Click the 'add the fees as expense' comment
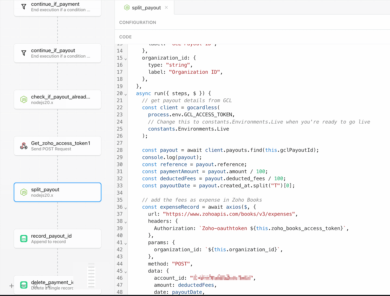 point(202,200)
